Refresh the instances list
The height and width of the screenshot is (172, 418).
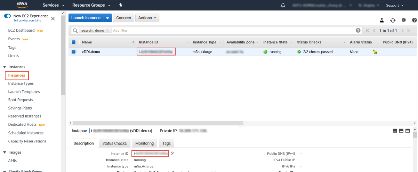393,21
